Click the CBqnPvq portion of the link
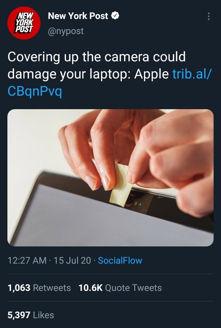Screen dimensions: 221x328 tap(35, 91)
